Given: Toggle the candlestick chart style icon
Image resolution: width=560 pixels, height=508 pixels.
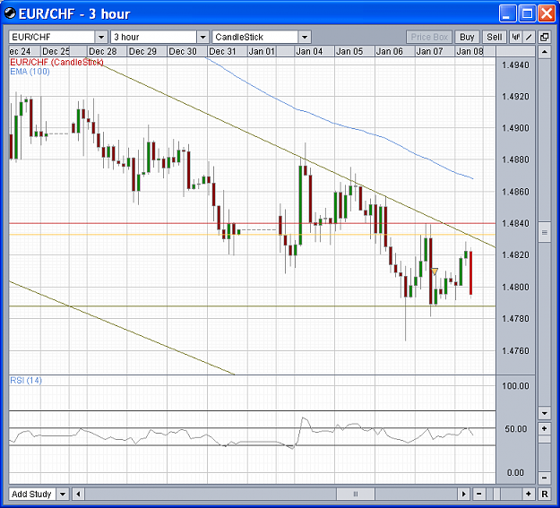Looking at the screenshot, I should coord(515,37).
